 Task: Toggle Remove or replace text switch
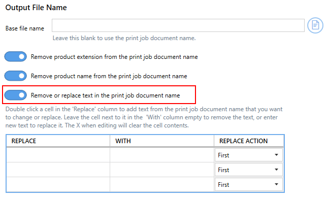coord(16,95)
